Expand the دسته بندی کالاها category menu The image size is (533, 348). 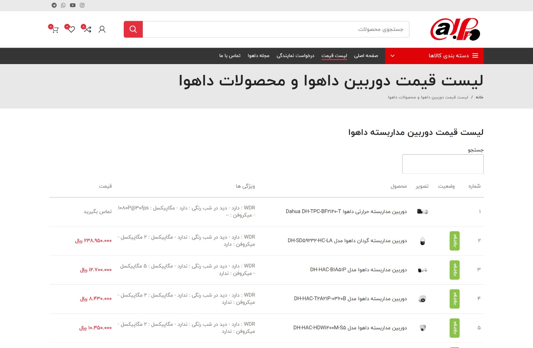pyautogui.click(x=449, y=56)
